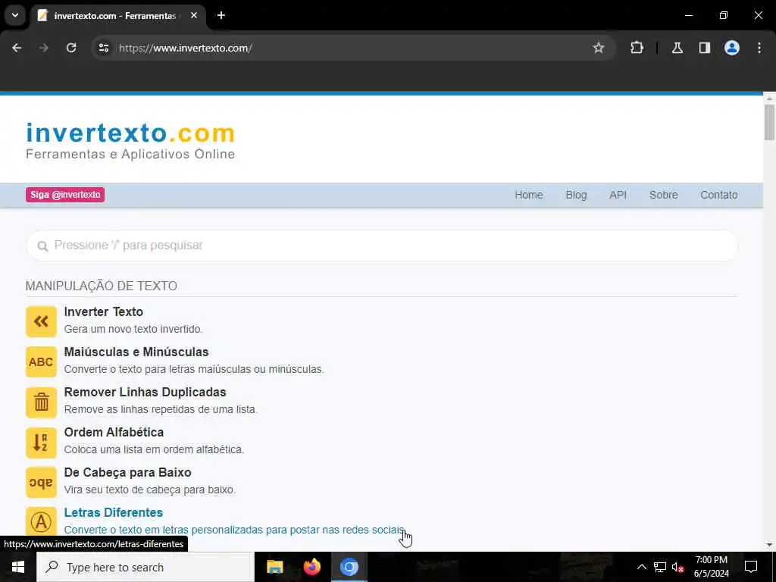
Task: Click the 'Converte o texto em letras personalizadas' description
Action: click(235, 530)
